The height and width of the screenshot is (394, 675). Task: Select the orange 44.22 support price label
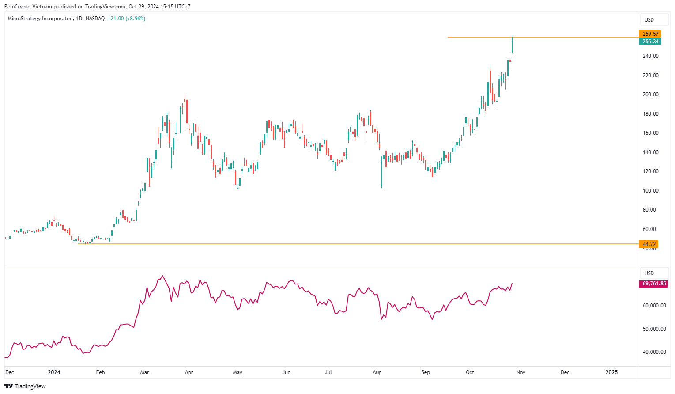(648, 244)
